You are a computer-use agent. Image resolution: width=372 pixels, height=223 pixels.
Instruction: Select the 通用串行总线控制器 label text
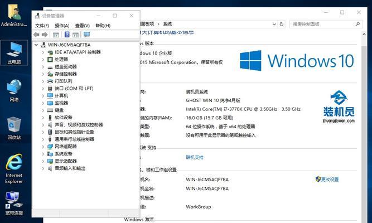(x=74, y=139)
